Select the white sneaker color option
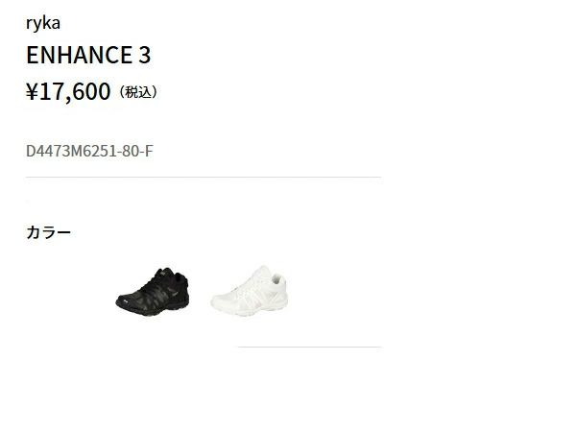The width and height of the screenshot is (576, 432). 249,291
